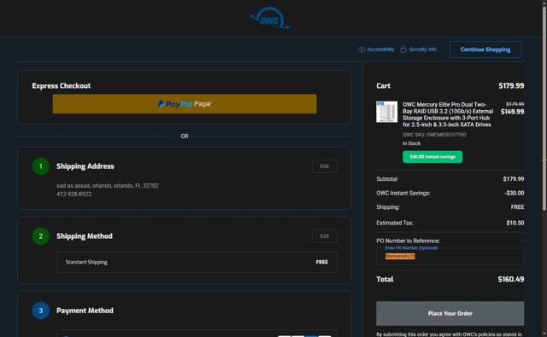Select the Standard Shipping FREE option

[197, 262]
